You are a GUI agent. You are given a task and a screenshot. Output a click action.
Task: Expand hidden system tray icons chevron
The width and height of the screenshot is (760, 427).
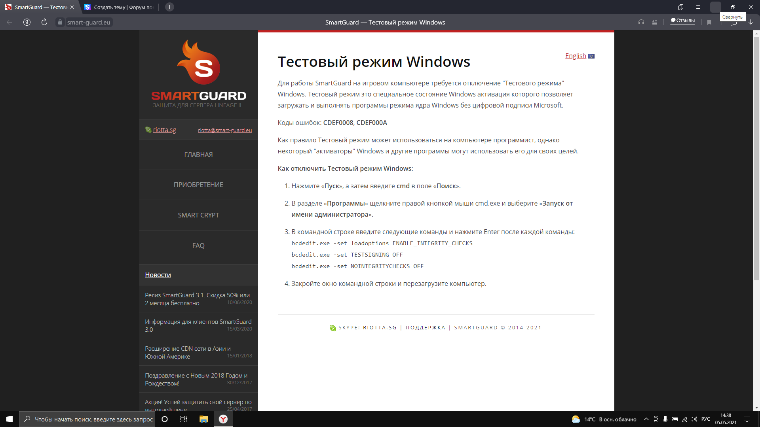pos(646,419)
